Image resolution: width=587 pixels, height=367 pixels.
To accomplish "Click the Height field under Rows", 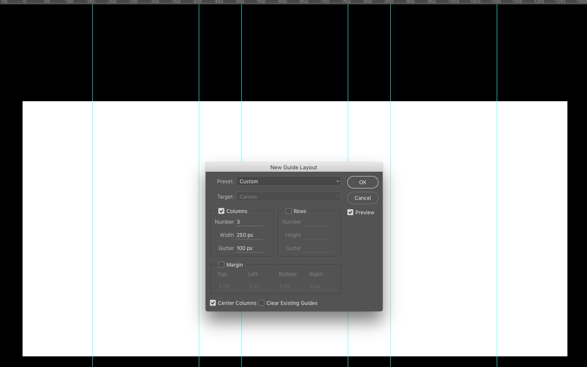I will 317,235.
